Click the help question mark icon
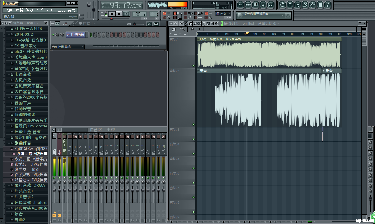Image resolution: width=375 pixels, height=224 pixels. coord(328,4)
